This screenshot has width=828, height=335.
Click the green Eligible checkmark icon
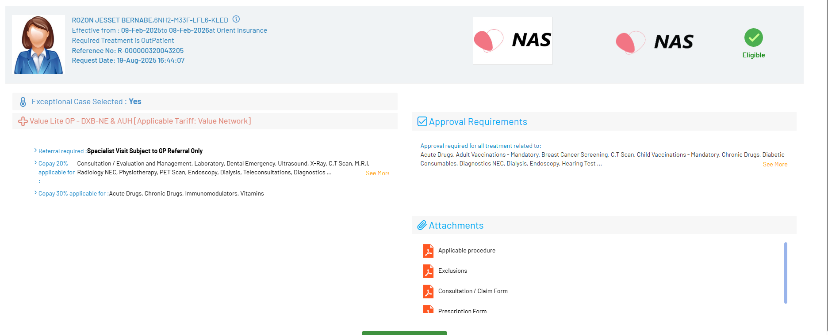click(x=754, y=38)
